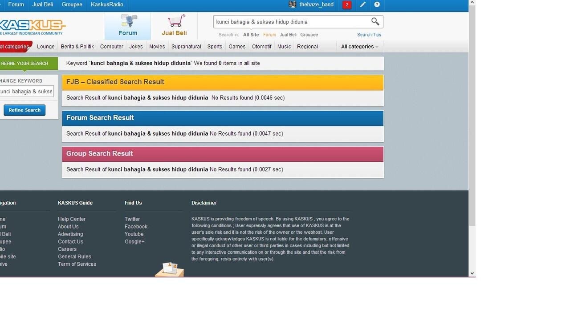Click the KASKUS Guide footer heading

[75, 203]
